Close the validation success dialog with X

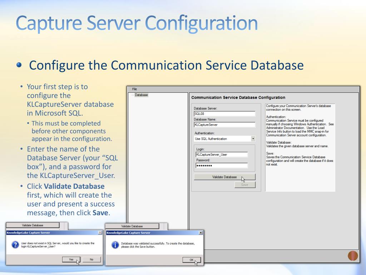(x=201, y=233)
